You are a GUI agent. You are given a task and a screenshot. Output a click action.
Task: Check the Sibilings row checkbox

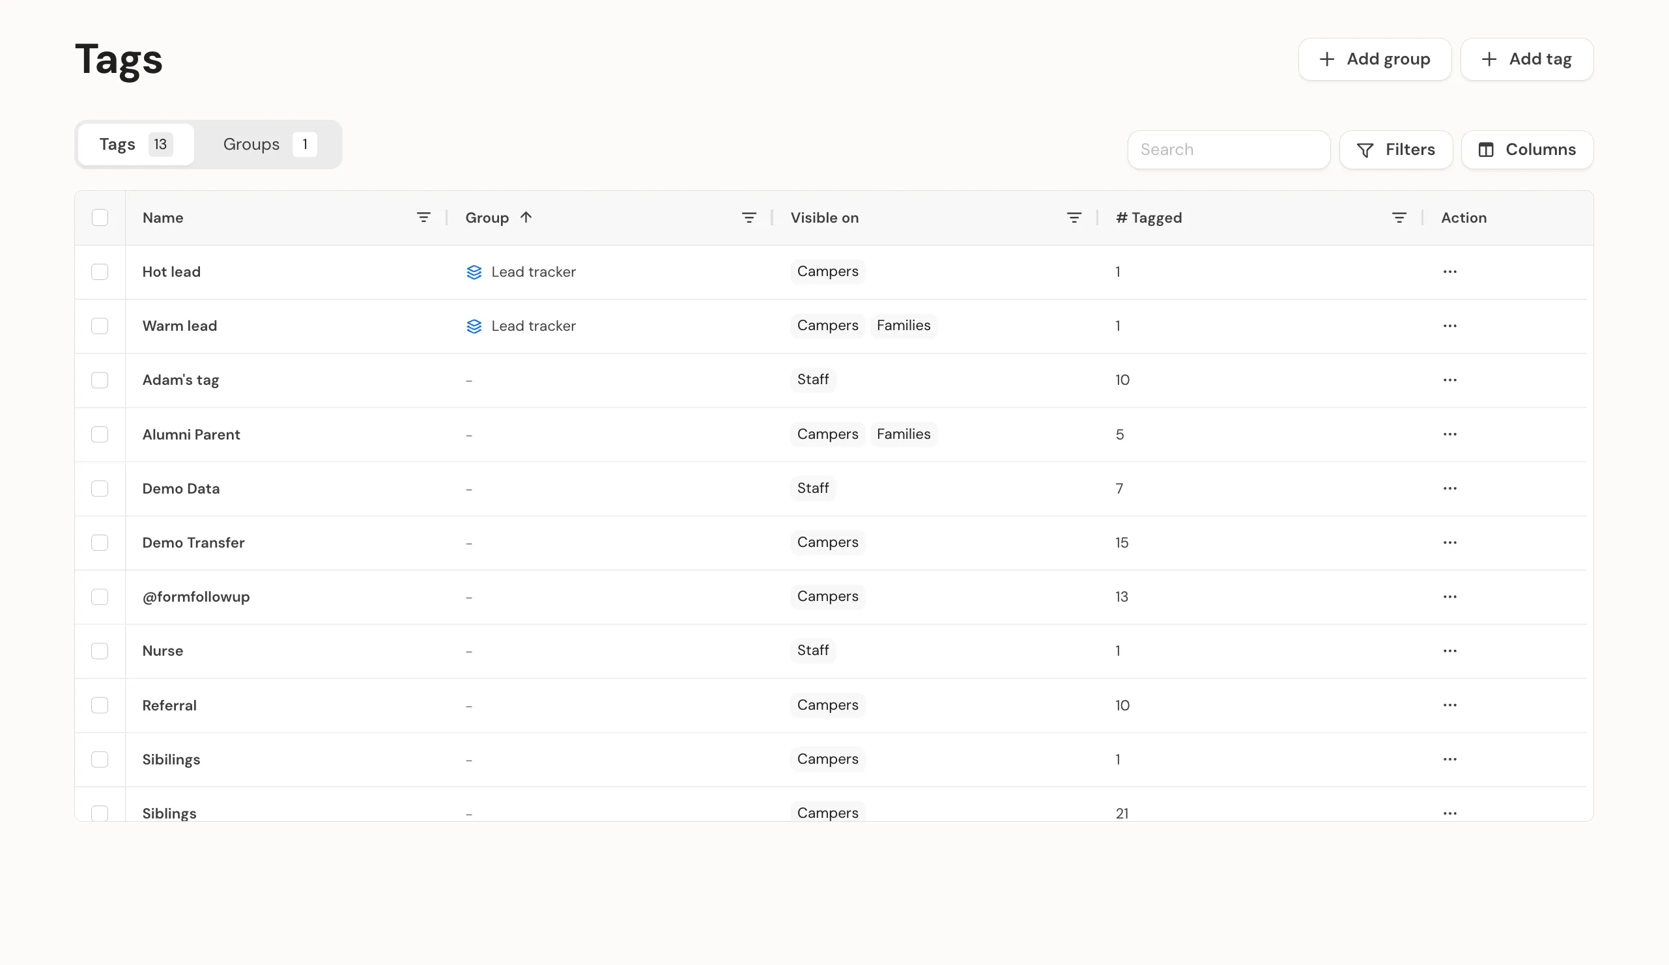(100, 761)
